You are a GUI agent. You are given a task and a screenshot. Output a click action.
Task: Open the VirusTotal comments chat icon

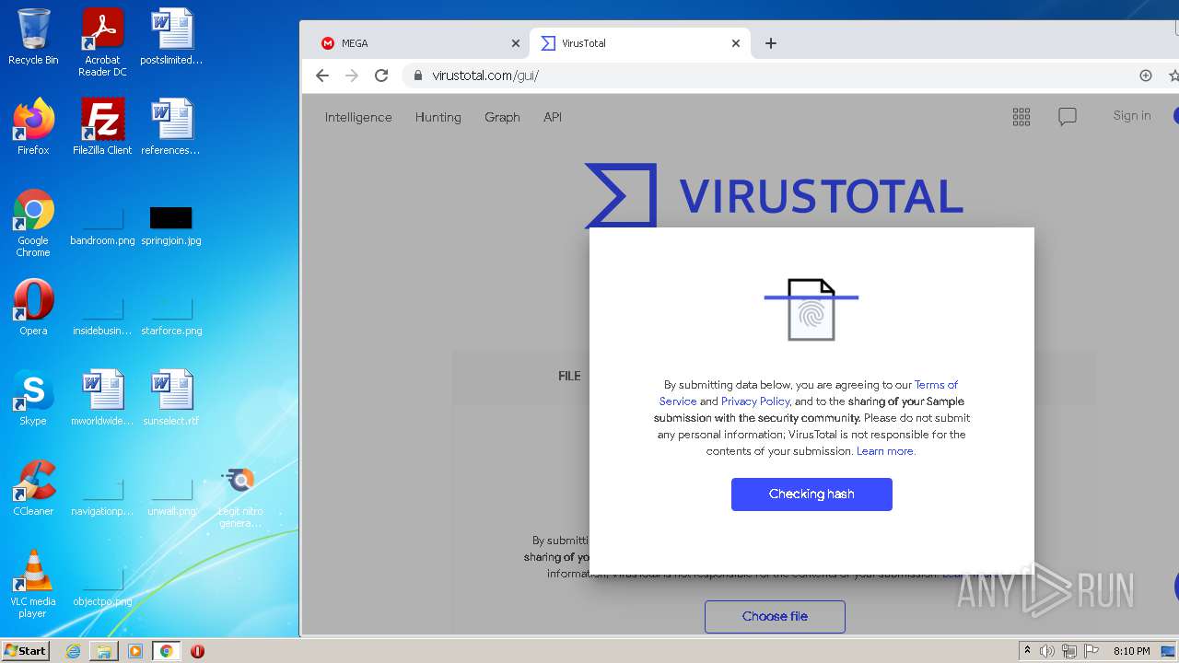1068,117
